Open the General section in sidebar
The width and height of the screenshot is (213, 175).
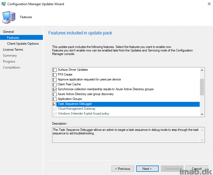tap(8, 32)
